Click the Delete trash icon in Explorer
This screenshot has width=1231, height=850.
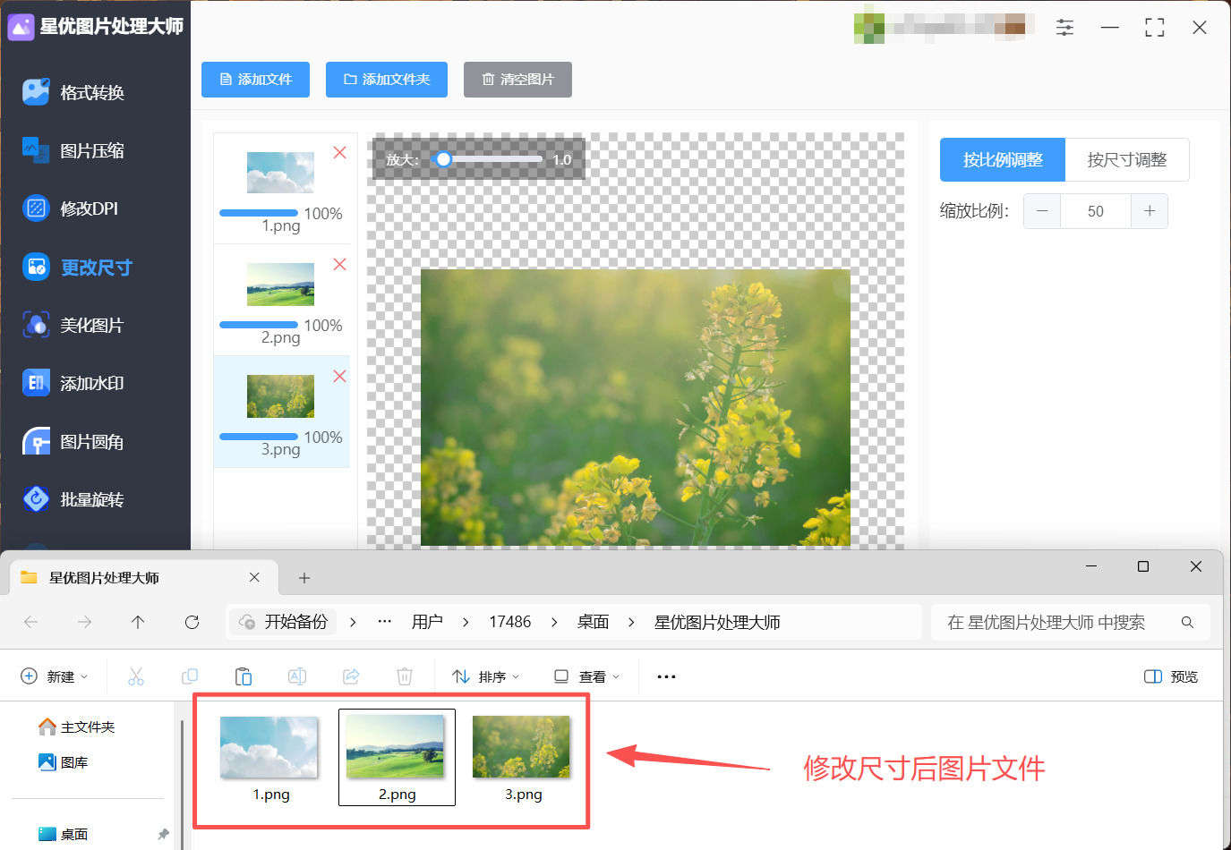[405, 676]
